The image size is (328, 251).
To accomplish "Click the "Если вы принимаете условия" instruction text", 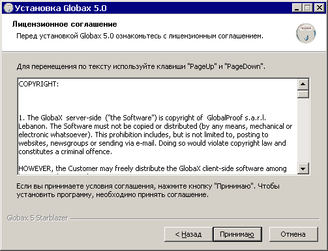I will 148,191.
